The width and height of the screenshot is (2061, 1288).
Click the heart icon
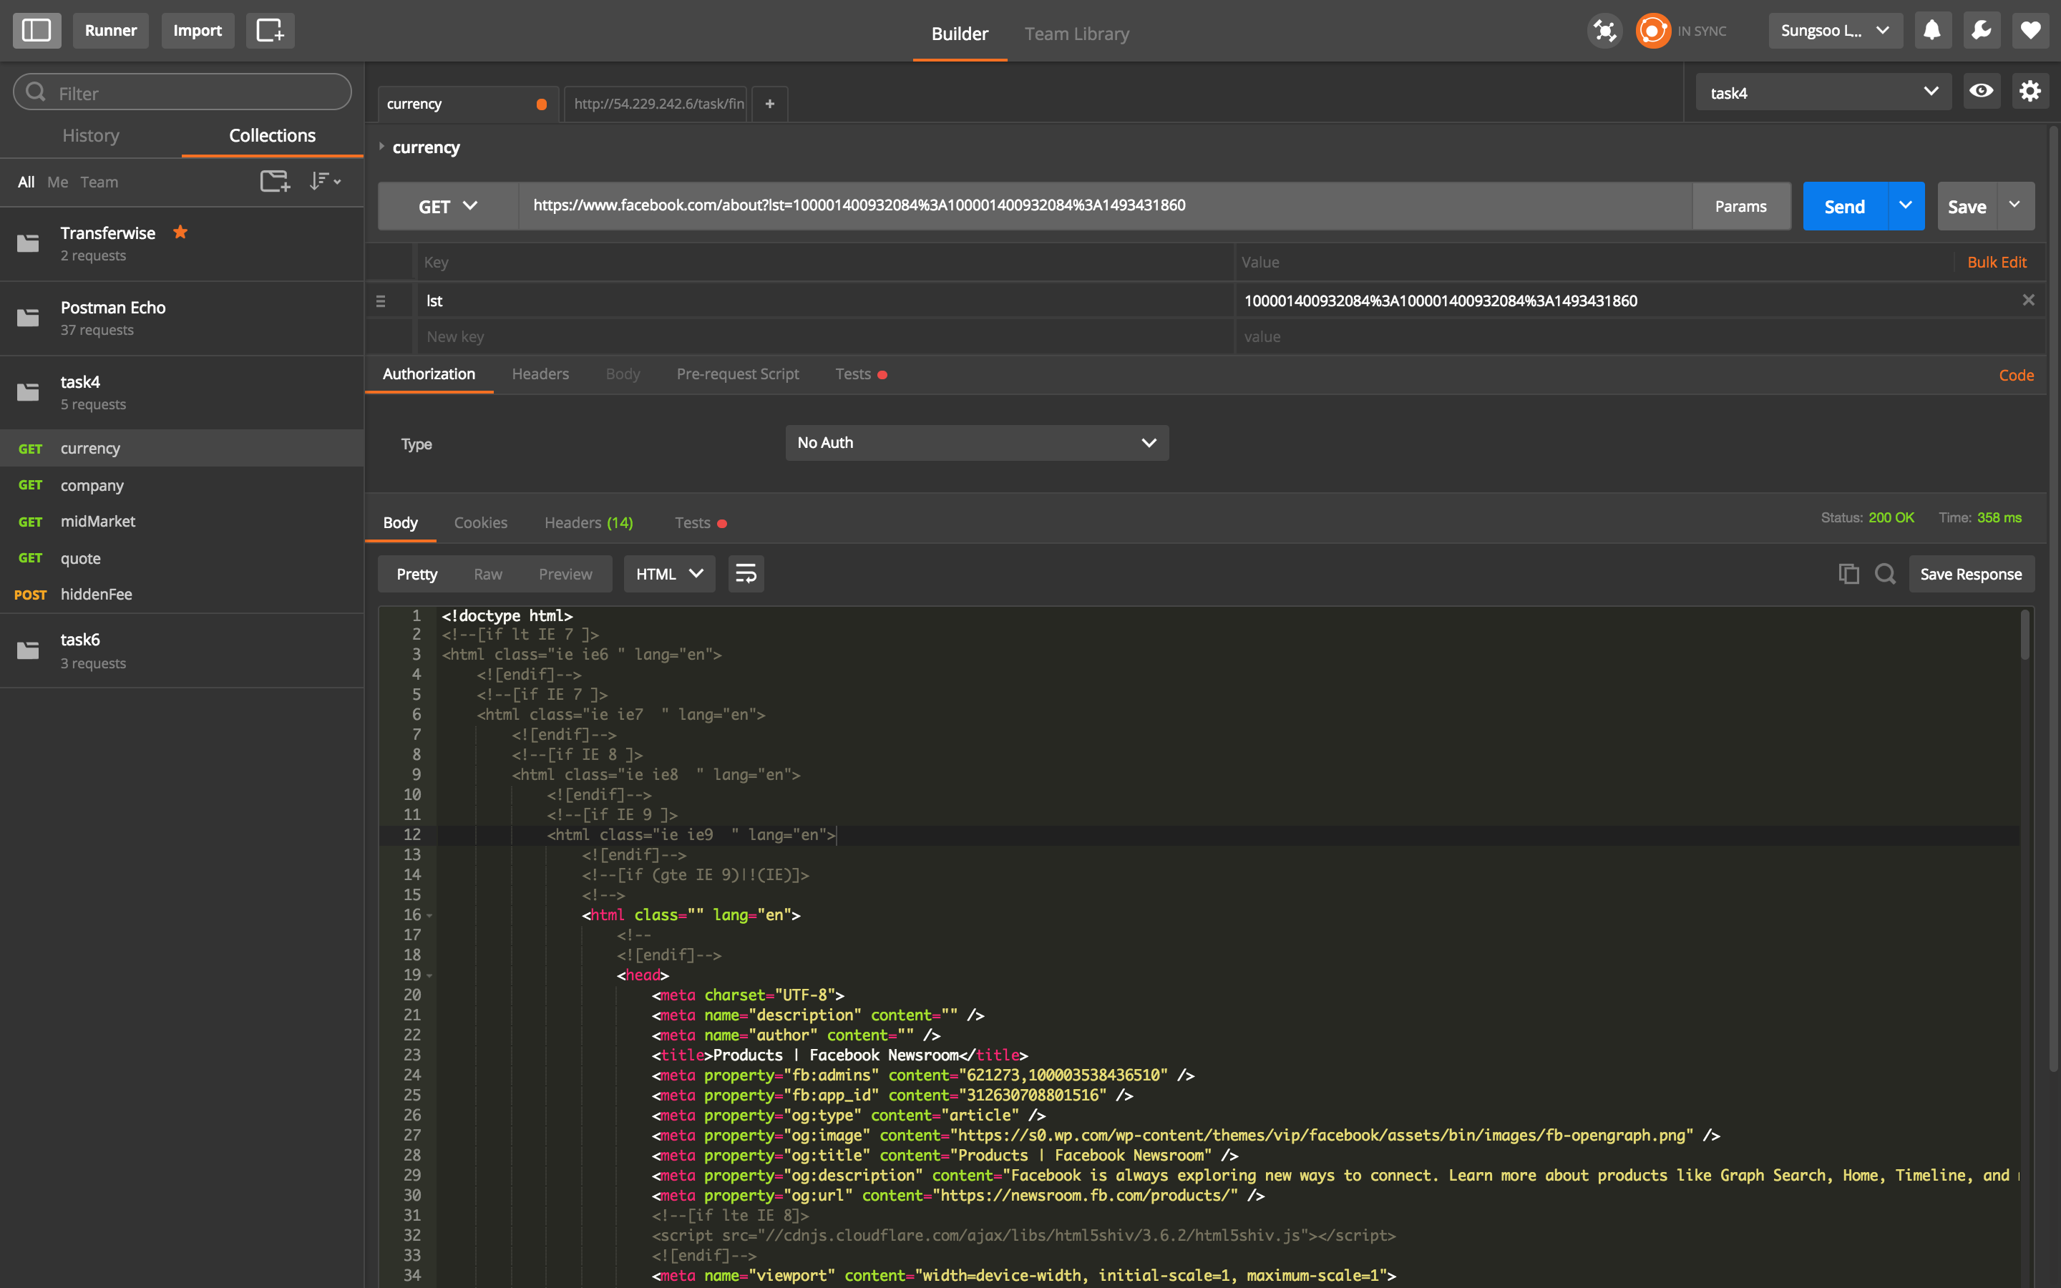pos(2030,31)
